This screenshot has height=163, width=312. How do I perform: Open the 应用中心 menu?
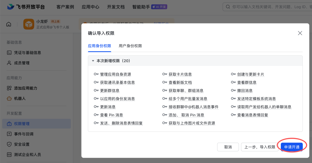(x=90, y=7)
